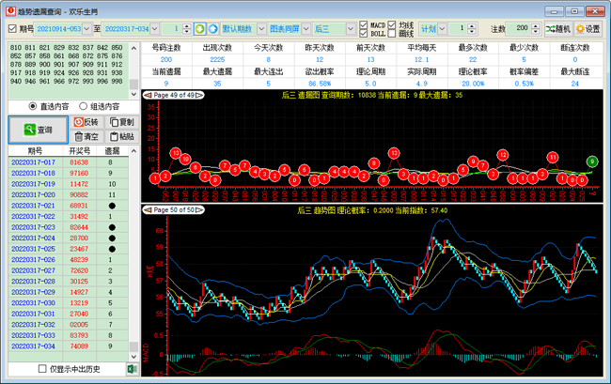Click 出现次数 value 2225
Screen dimensions: 611x384
(217, 59)
